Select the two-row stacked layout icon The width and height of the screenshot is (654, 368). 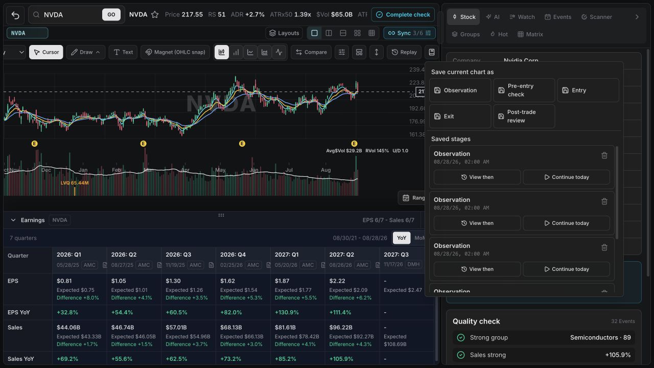pos(343,33)
